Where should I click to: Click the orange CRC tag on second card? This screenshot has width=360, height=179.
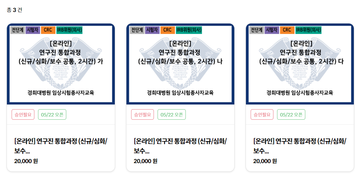tap(168, 30)
